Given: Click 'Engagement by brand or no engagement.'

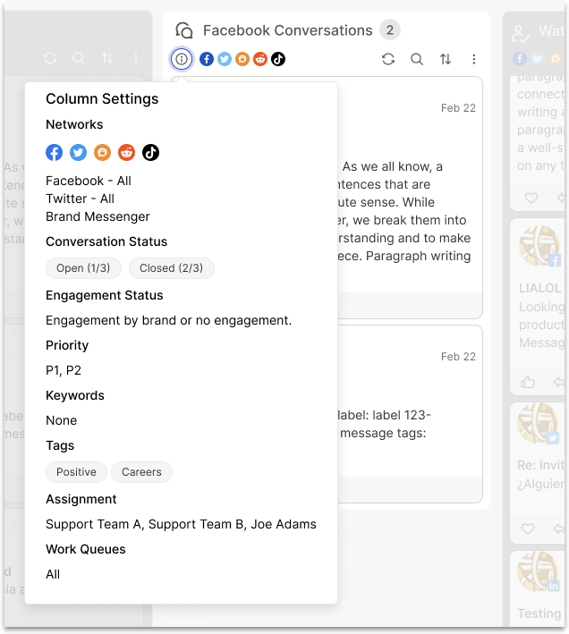Looking at the screenshot, I should pyautogui.click(x=168, y=320).
